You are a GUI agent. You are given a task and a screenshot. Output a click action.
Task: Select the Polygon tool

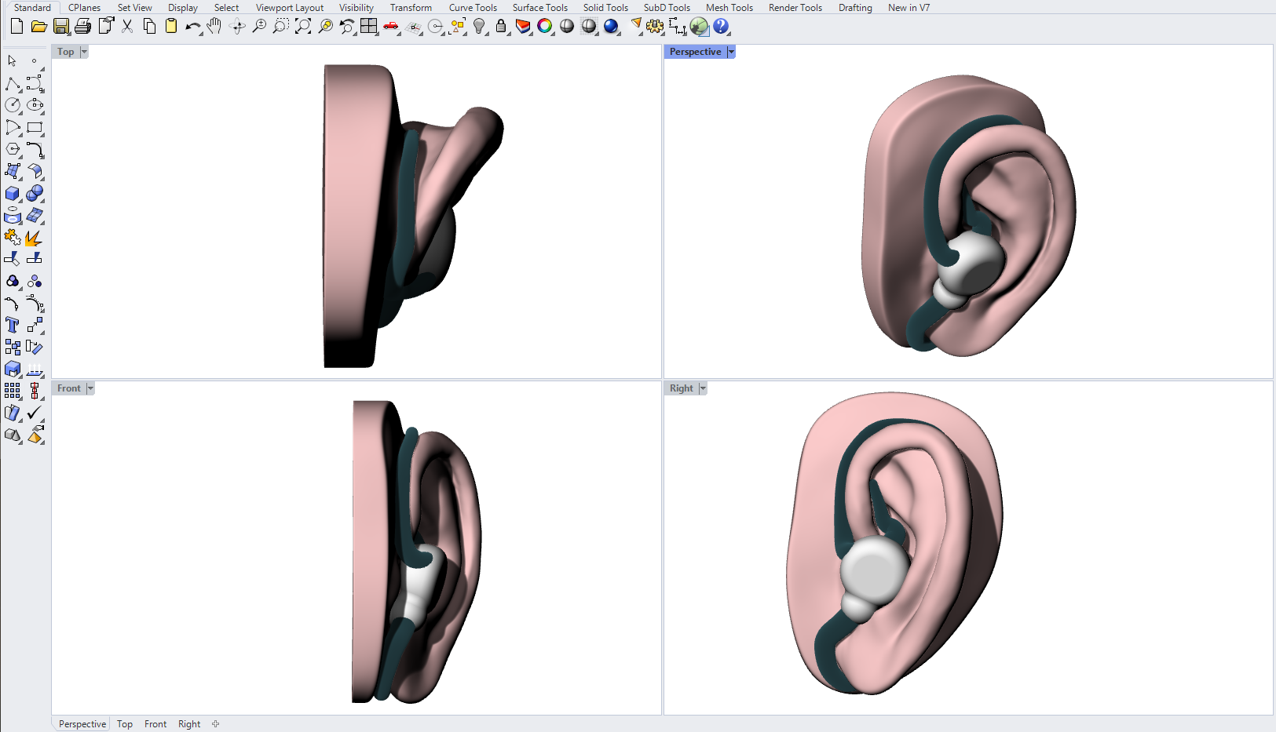point(13,149)
